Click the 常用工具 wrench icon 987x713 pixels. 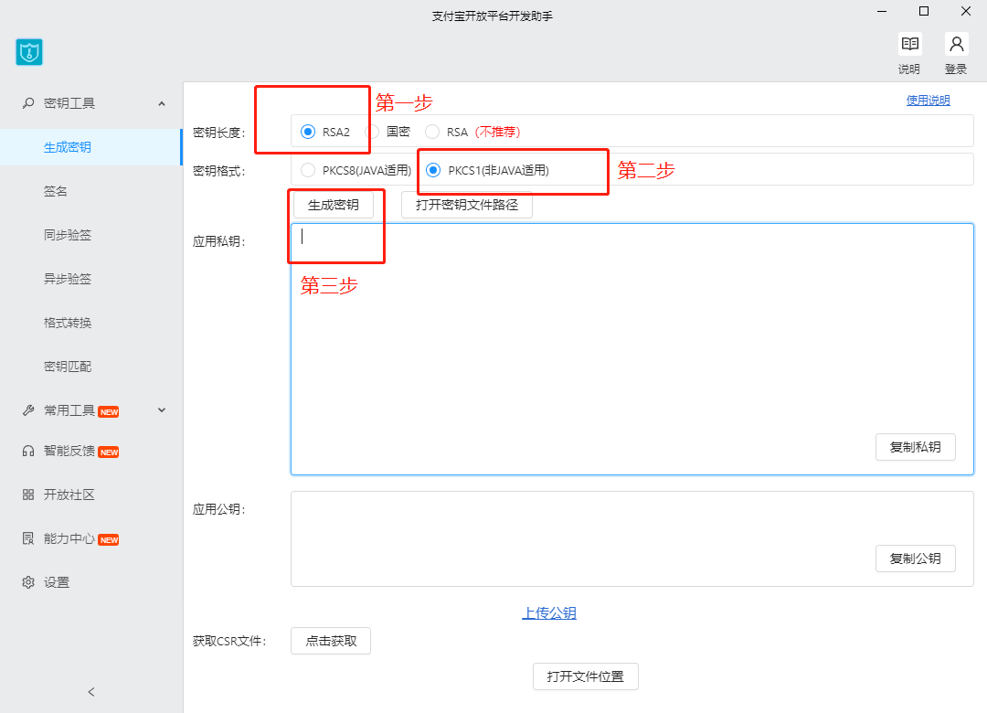(x=28, y=410)
